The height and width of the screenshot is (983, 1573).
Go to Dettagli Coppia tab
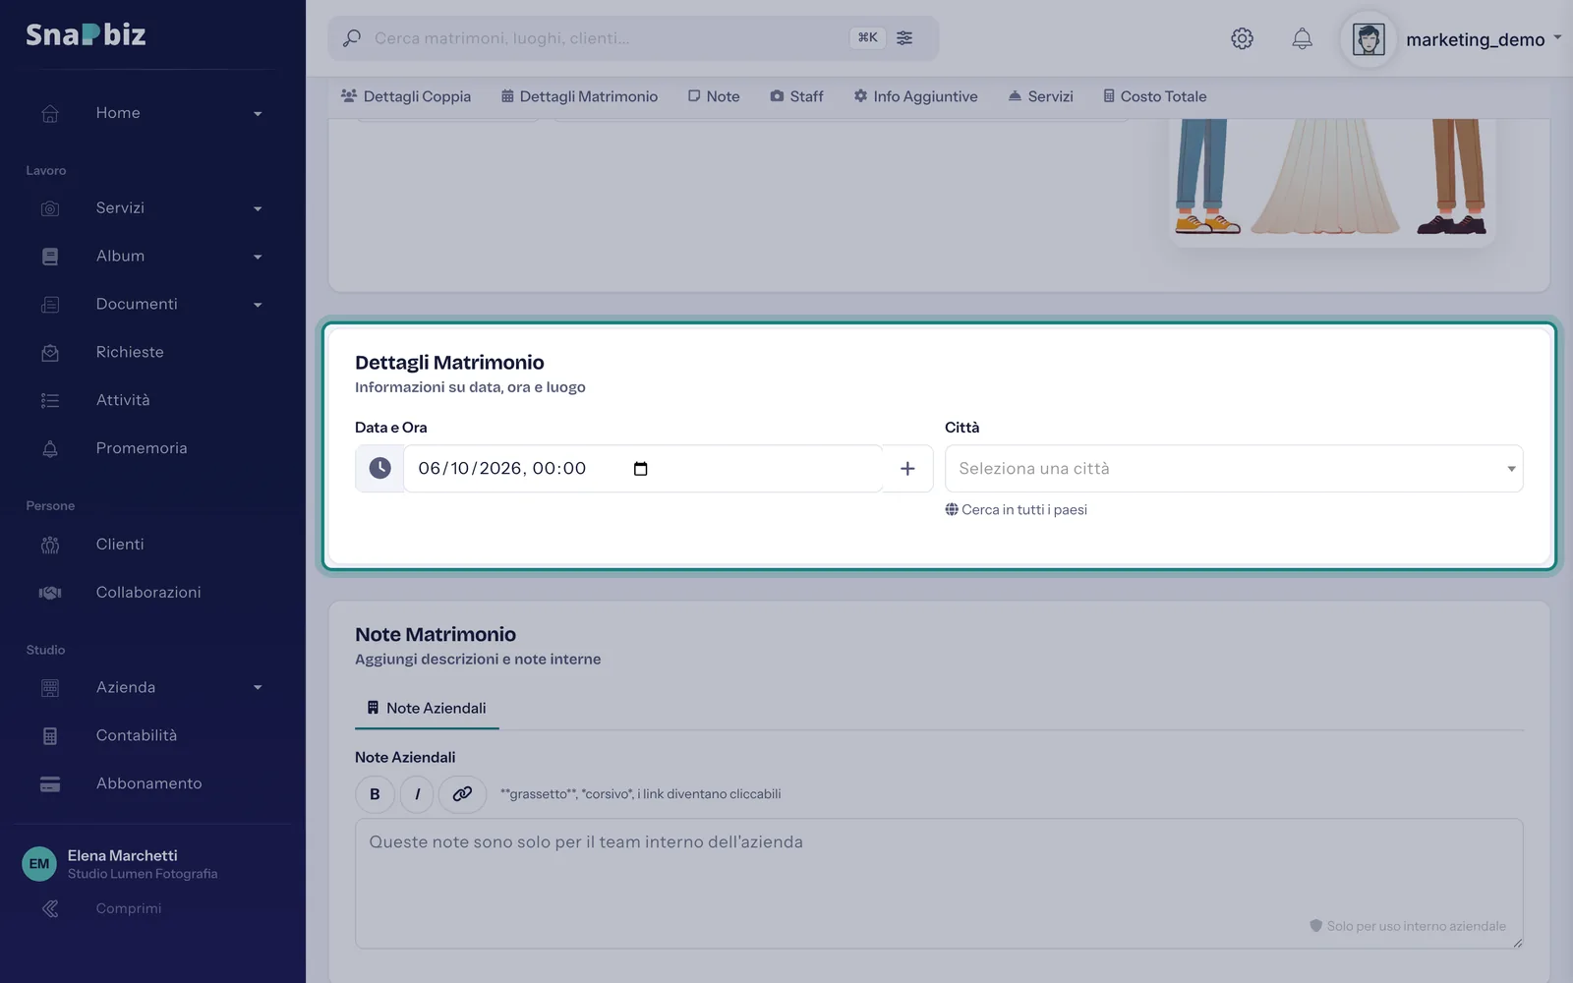point(406,96)
